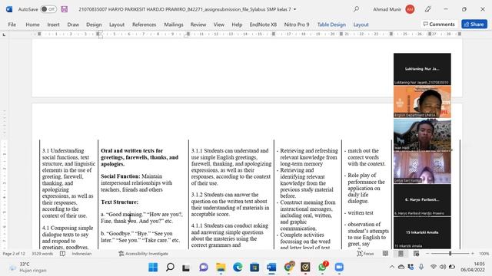Screen dimensions: 492x276
Task: Open the weather widget showing 33°C
Action: [28, 268]
